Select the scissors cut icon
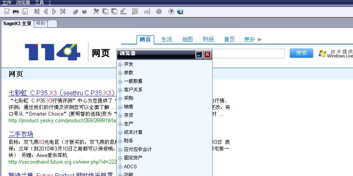 pyautogui.click(x=96, y=12)
